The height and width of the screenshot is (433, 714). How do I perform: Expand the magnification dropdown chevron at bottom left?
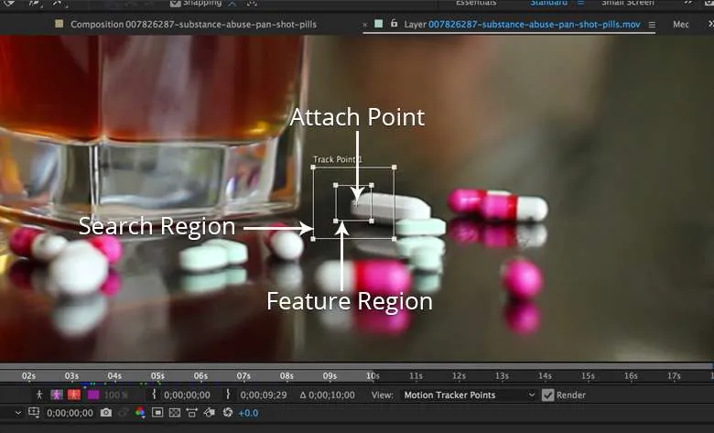[17, 414]
